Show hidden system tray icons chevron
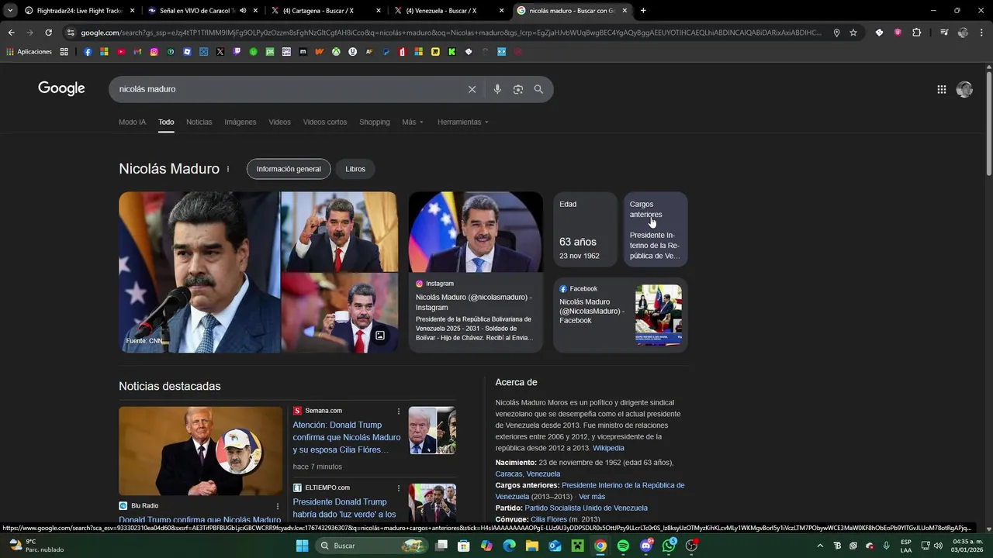The image size is (993, 558). 820,546
